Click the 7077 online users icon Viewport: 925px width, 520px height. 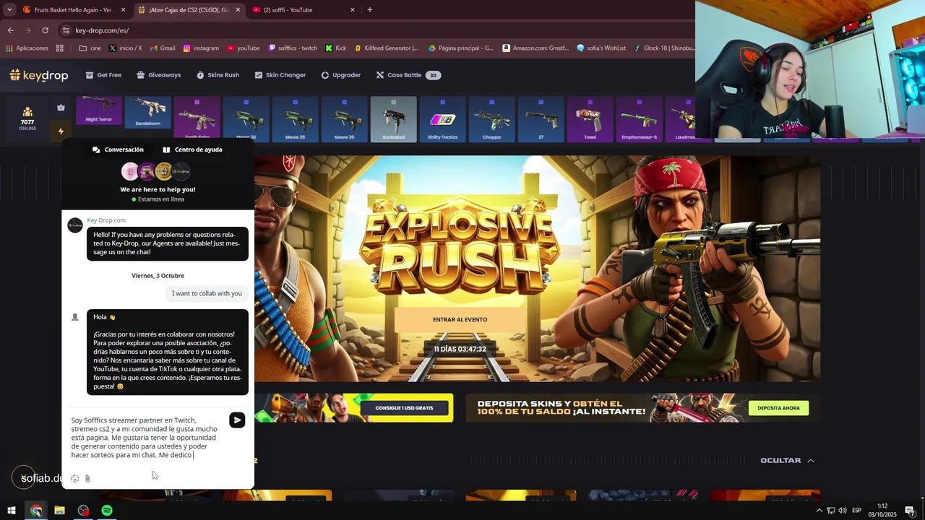click(x=27, y=118)
